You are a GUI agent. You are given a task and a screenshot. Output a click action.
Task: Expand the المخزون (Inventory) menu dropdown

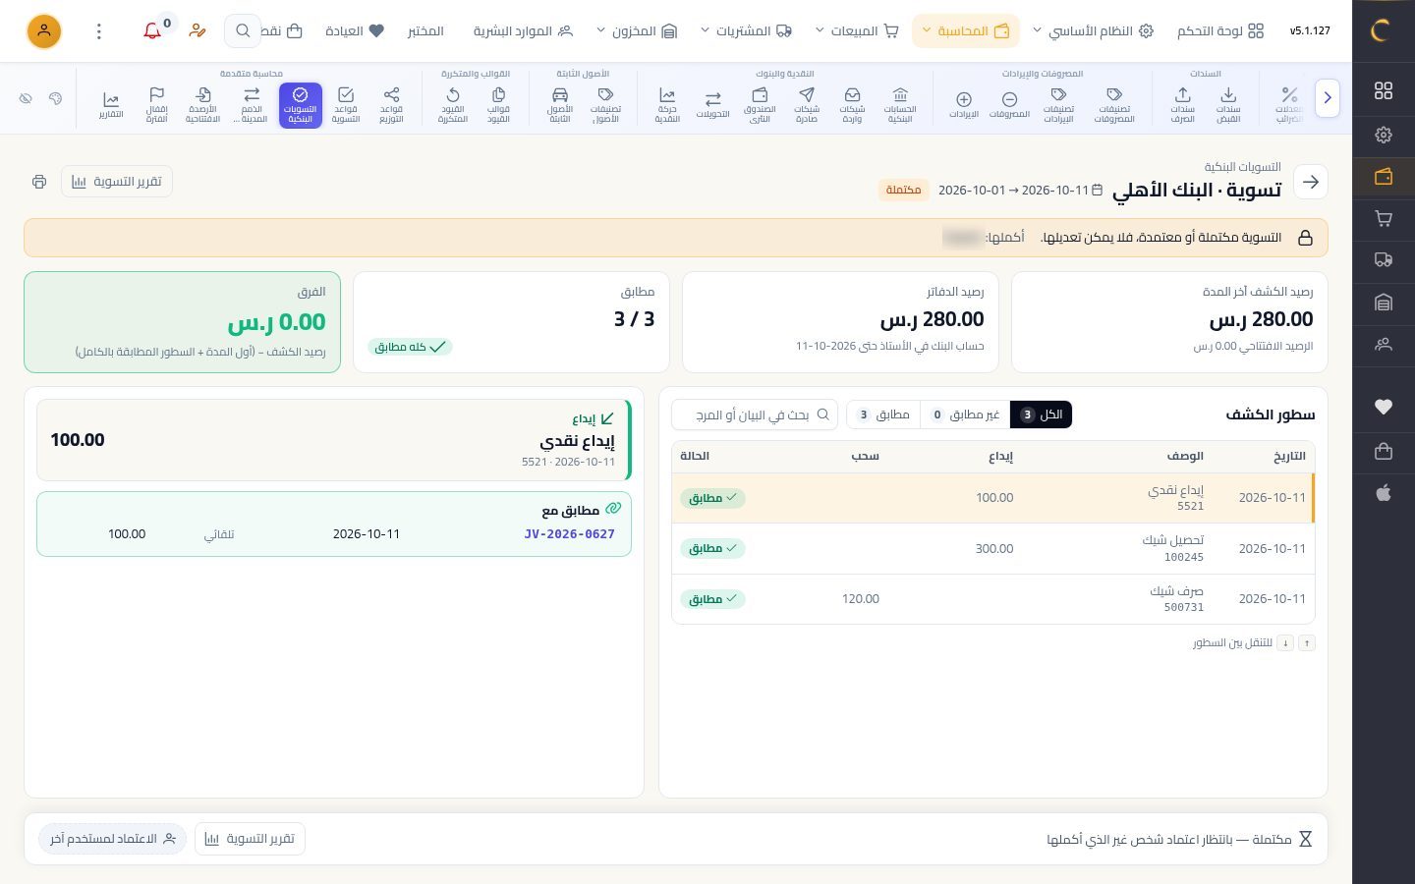(637, 31)
